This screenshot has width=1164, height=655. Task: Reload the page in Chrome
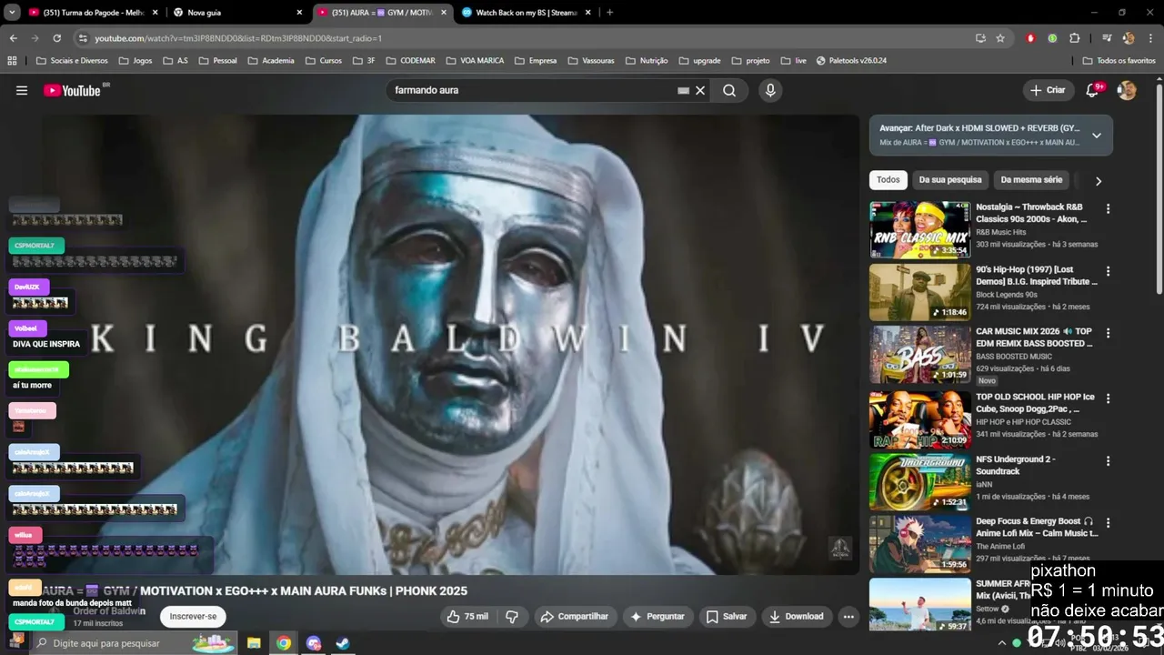(56, 38)
